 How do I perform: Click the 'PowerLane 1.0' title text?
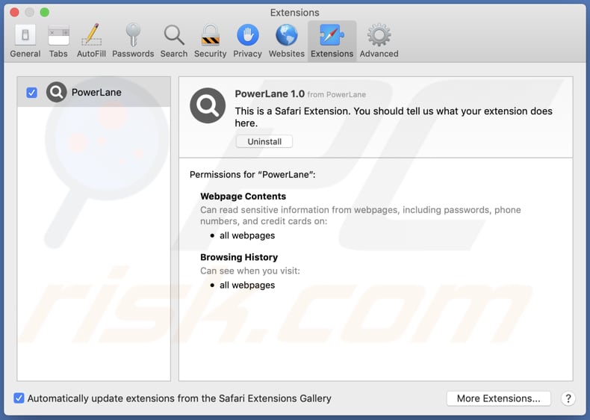(270, 94)
